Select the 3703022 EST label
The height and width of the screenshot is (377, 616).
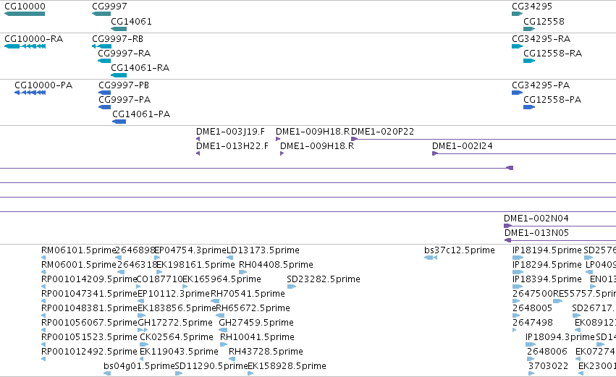[x=548, y=366]
